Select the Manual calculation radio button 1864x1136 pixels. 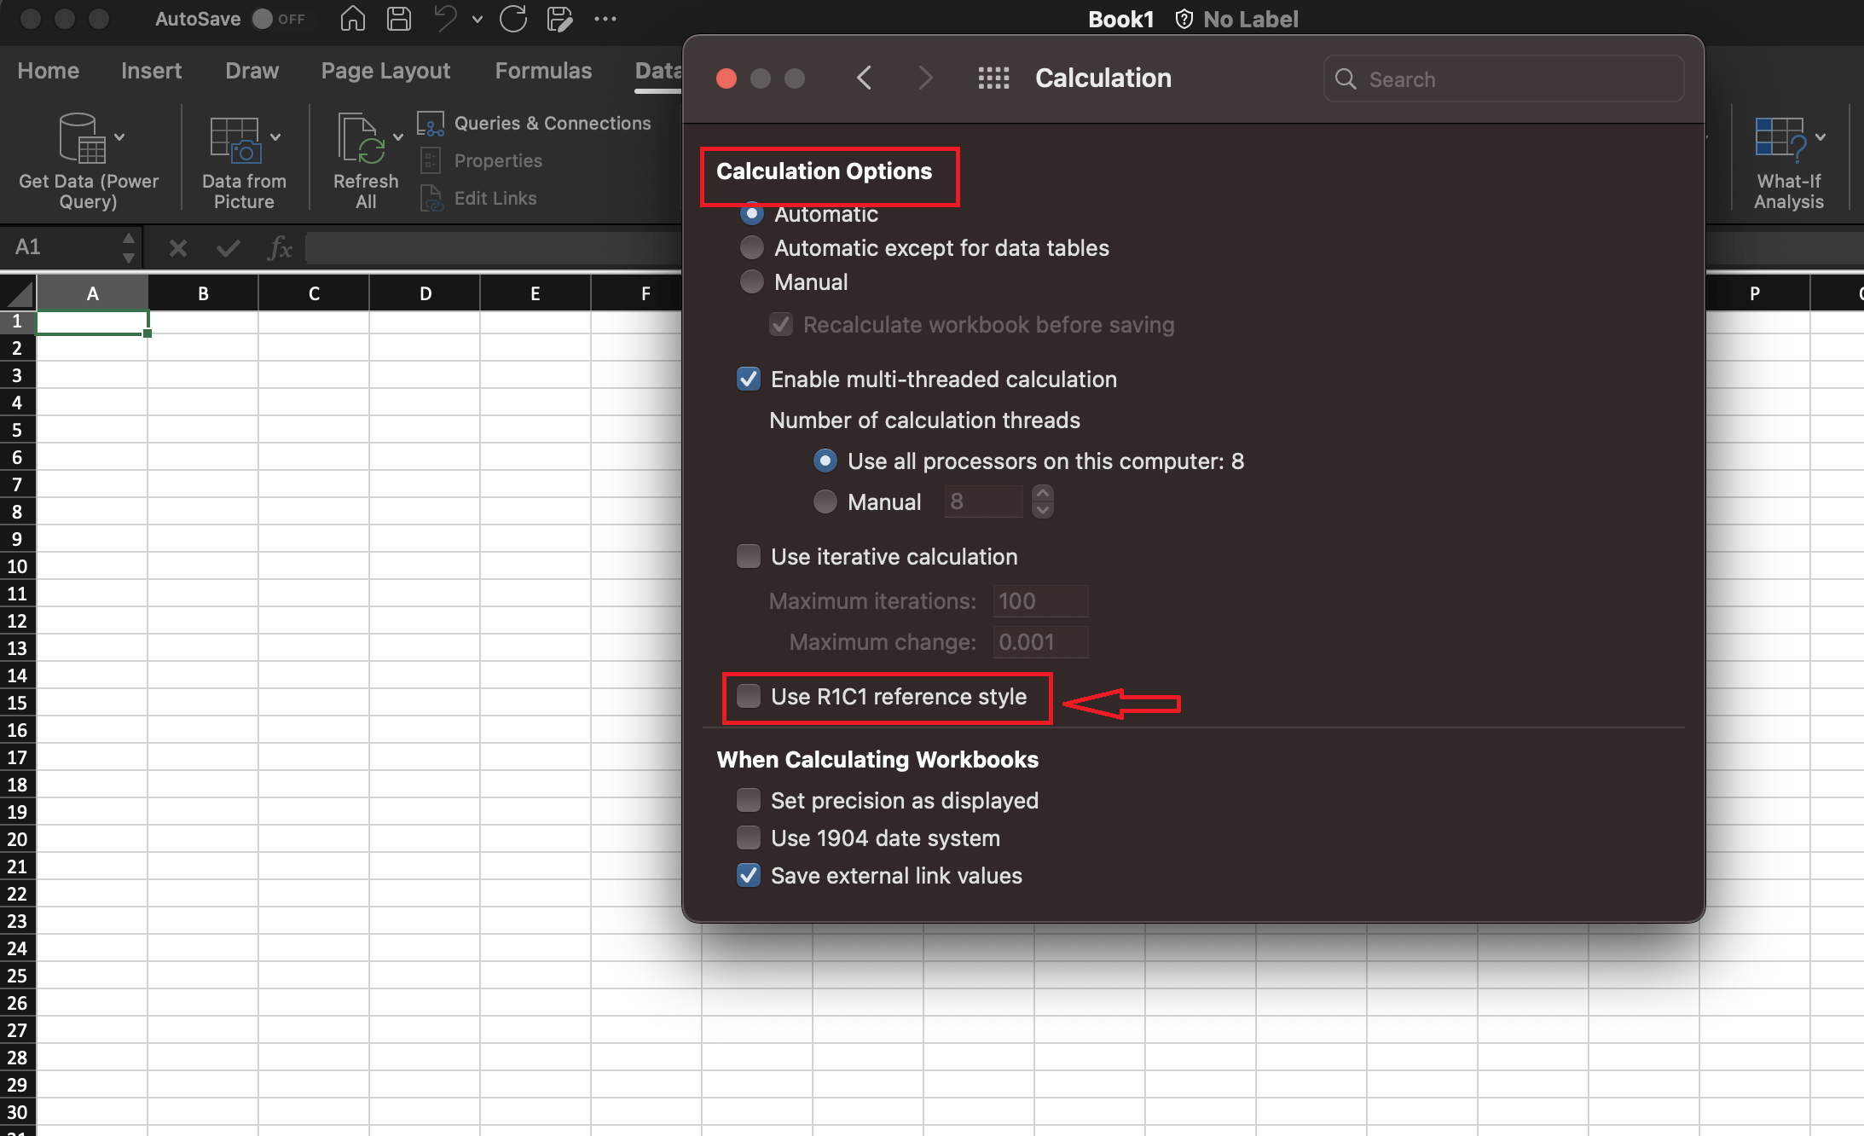coord(751,282)
